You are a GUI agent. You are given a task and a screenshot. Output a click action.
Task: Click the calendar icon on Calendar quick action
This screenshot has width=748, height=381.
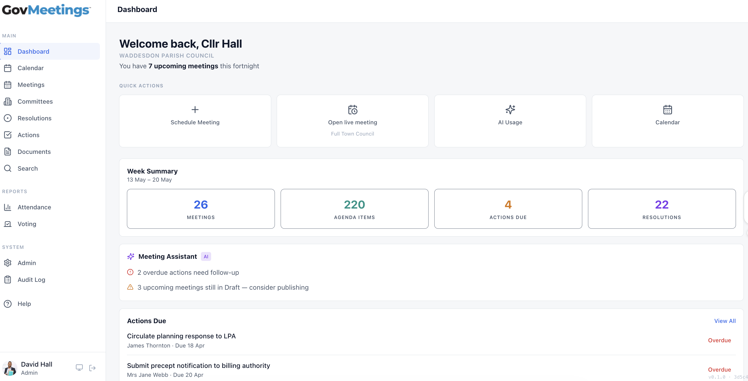tap(667, 110)
